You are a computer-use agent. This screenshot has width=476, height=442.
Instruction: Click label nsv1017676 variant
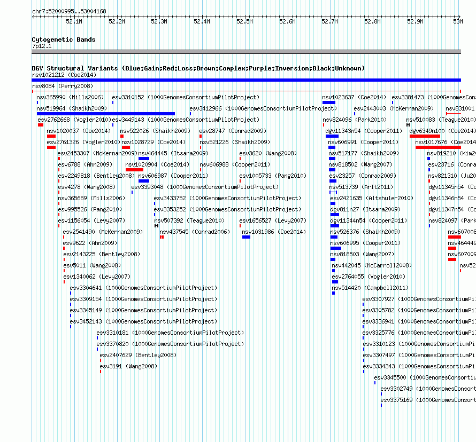click(446, 142)
